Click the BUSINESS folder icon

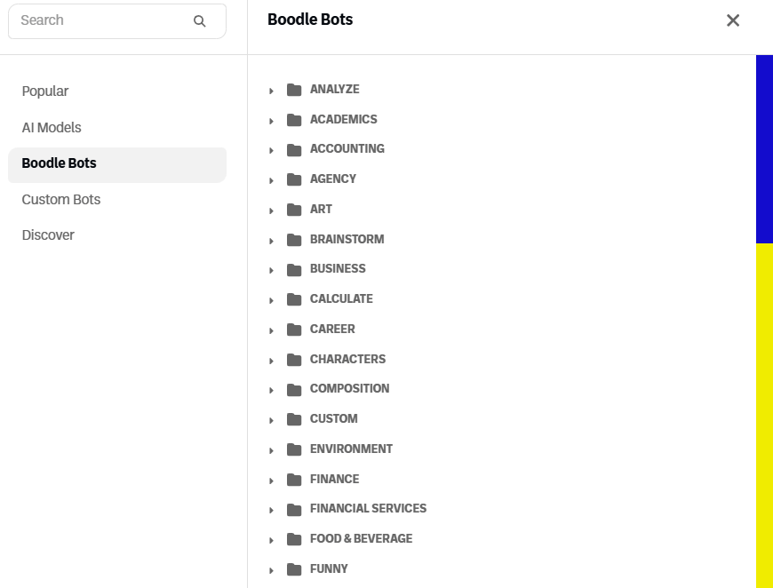[x=294, y=269]
